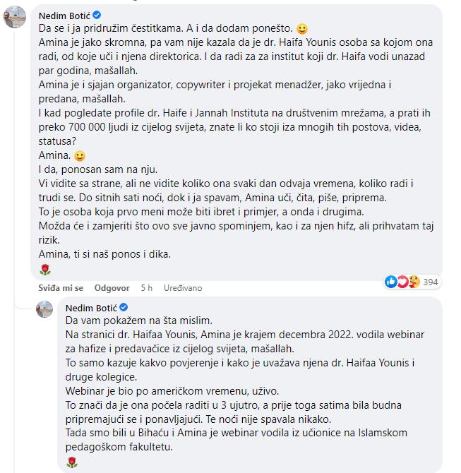Like the comment via 'Sviđa mi se'
The height and width of the screenshot is (473, 461).
(x=61, y=288)
